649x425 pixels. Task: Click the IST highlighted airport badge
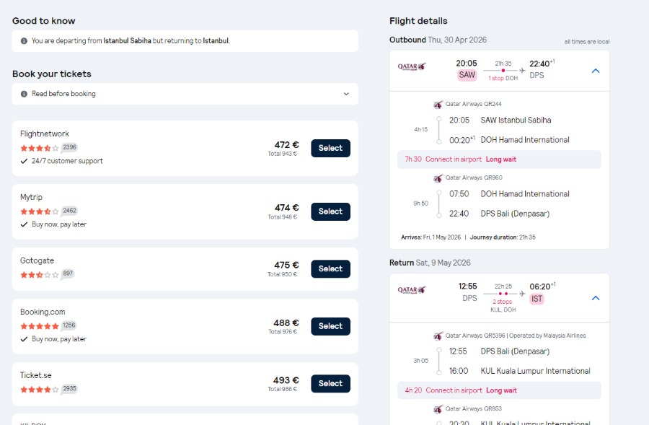pos(537,299)
